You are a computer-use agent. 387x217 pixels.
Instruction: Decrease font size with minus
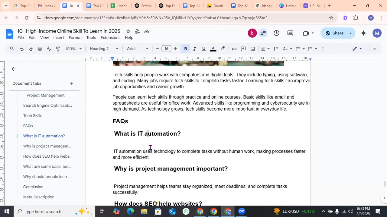click(x=157, y=49)
